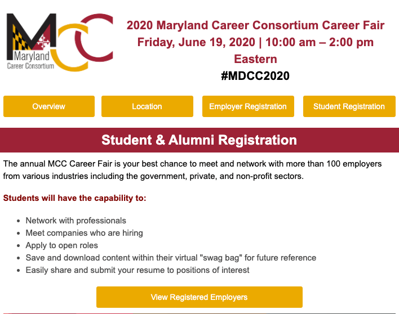Click the Friday, June 19, 2020 date line
The height and width of the screenshot is (314, 399).
click(255, 42)
